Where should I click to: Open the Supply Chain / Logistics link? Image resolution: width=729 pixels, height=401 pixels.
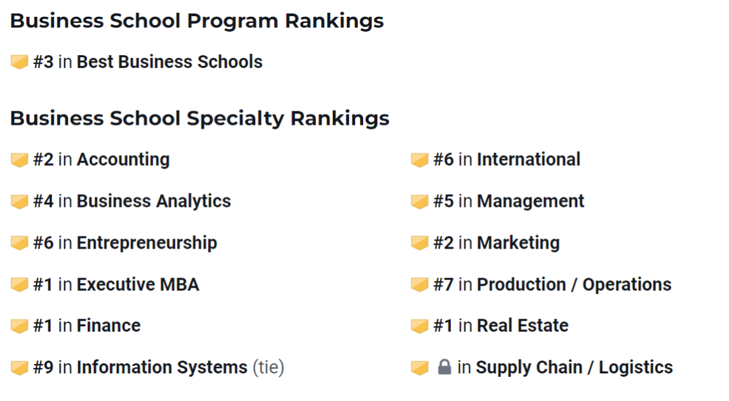pos(574,367)
